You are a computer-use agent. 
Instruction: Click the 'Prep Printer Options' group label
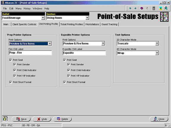coord(19,35)
